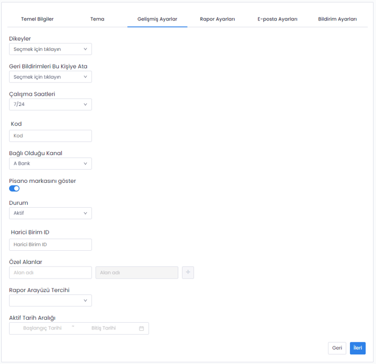Expand Geri Bildirimleri Bu Kişiye Ata dropdown

tap(50, 77)
